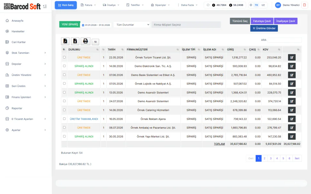Edit the Örnek Catering Hizmetleri order

tap(292, 110)
